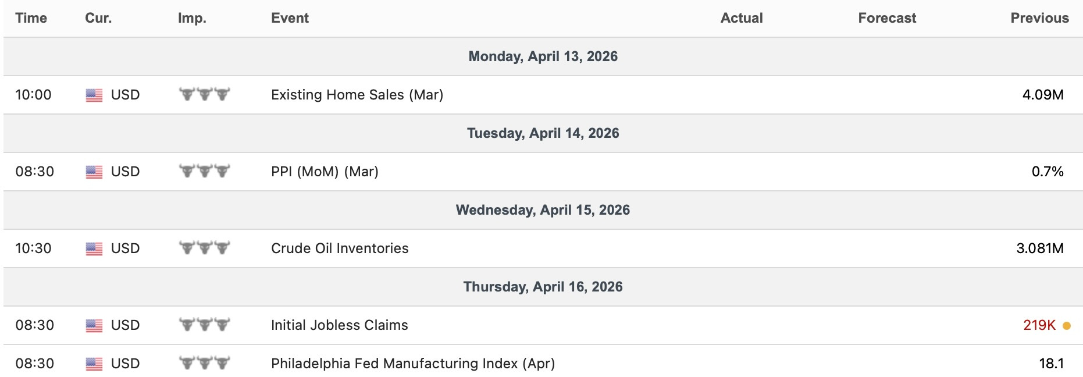Click the Forecast column header
Viewport: 1083px width, 377px height.
pyautogui.click(x=887, y=18)
